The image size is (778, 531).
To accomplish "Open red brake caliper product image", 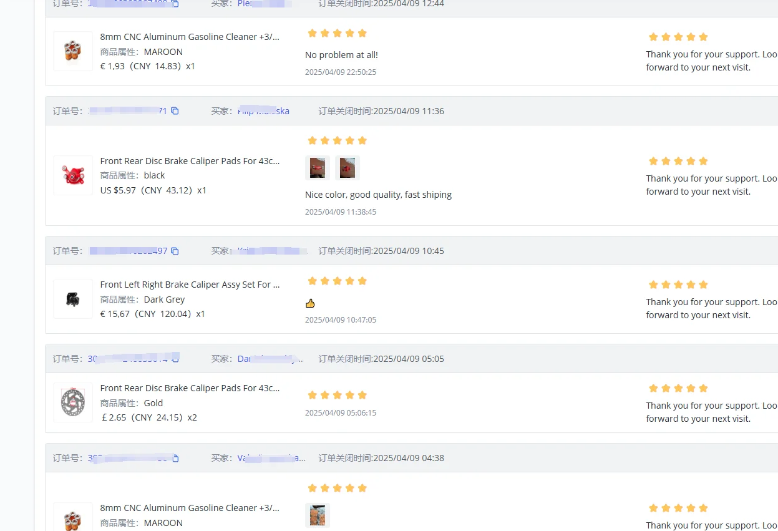I will (73, 175).
